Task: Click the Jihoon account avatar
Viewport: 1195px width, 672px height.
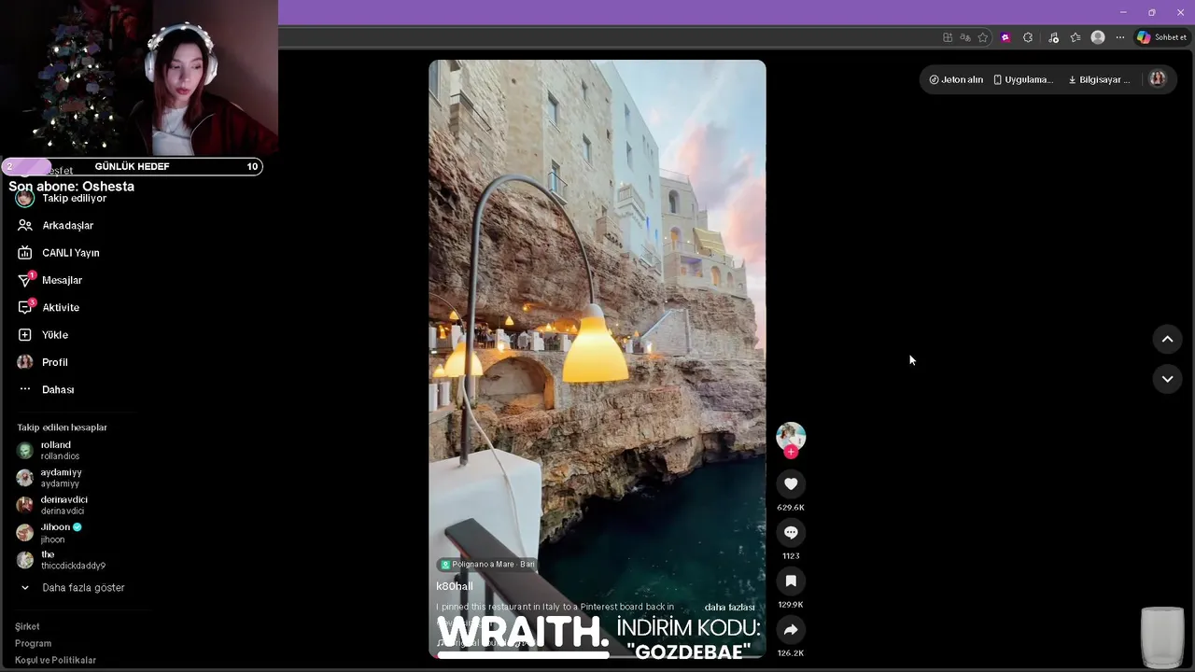Action: [25, 532]
